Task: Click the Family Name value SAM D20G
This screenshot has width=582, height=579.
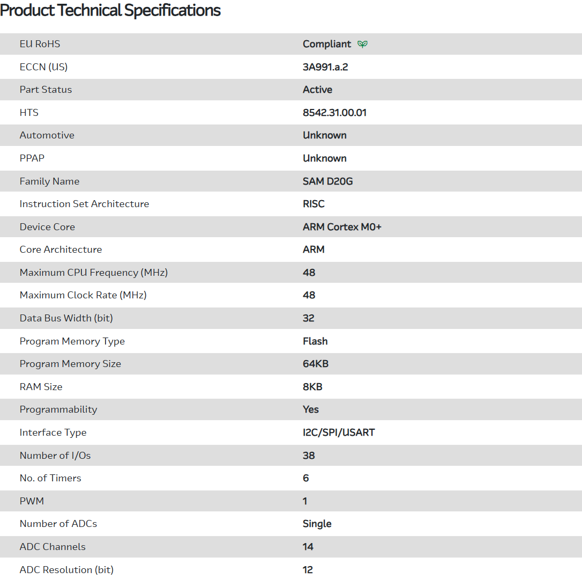Action: (327, 181)
